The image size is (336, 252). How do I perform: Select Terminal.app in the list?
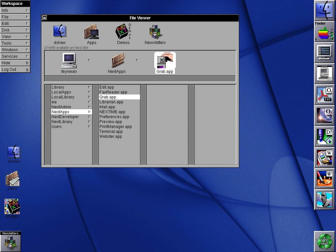[119, 132]
